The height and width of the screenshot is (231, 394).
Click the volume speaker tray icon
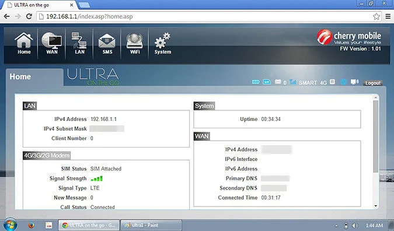pyautogui.click(x=355, y=226)
